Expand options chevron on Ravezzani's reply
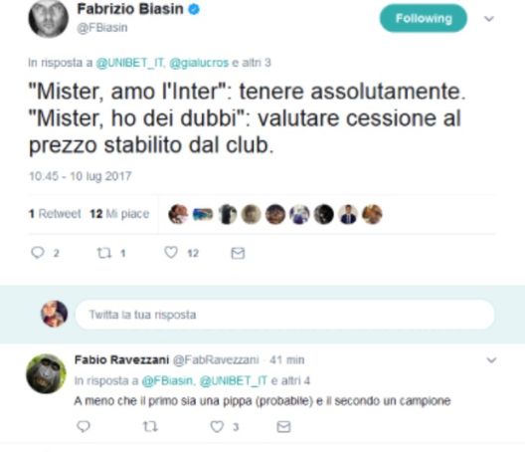525x452 pixels. [x=491, y=360]
